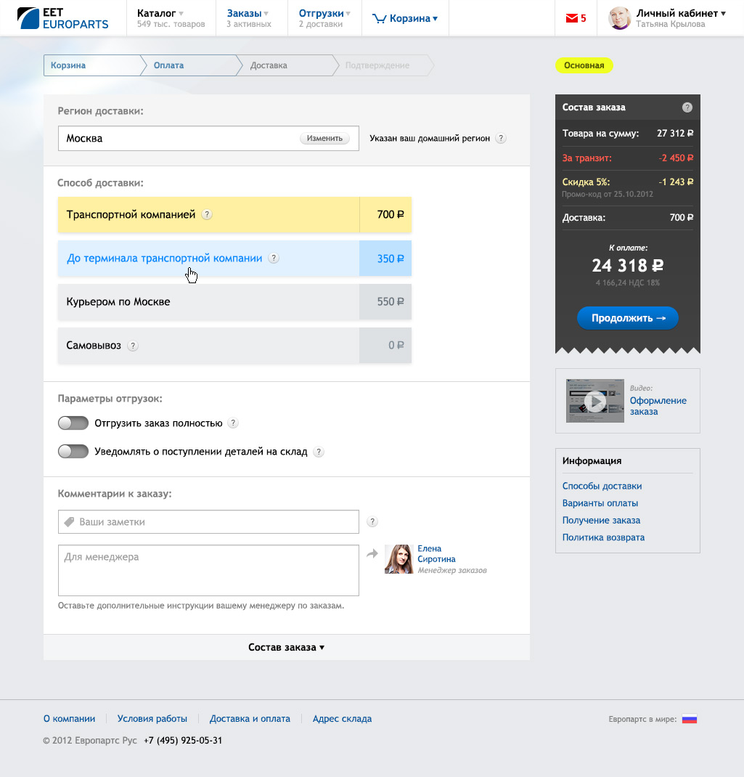Open the Корзина dropdown in header
This screenshot has width=744, height=777.
[x=405, y=19]
